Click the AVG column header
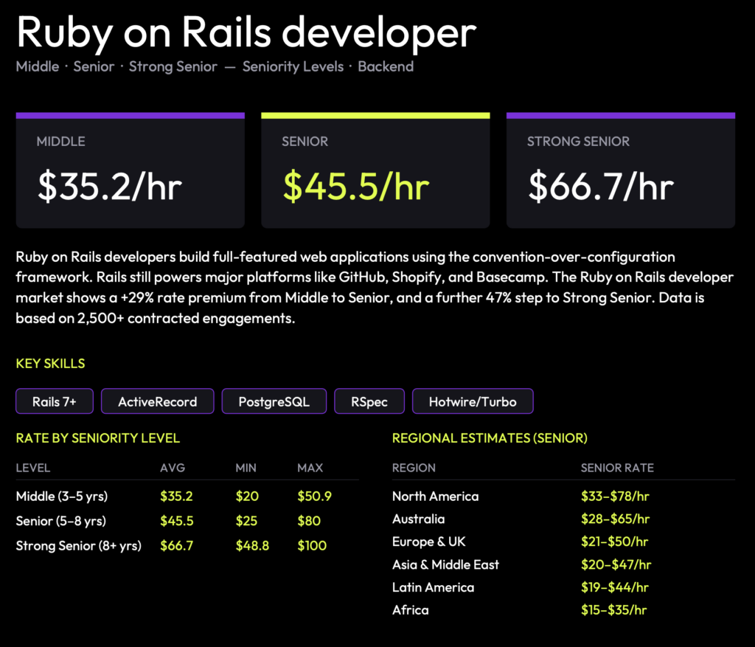This screenshot has height=647, width=755. tap(173, 468)
